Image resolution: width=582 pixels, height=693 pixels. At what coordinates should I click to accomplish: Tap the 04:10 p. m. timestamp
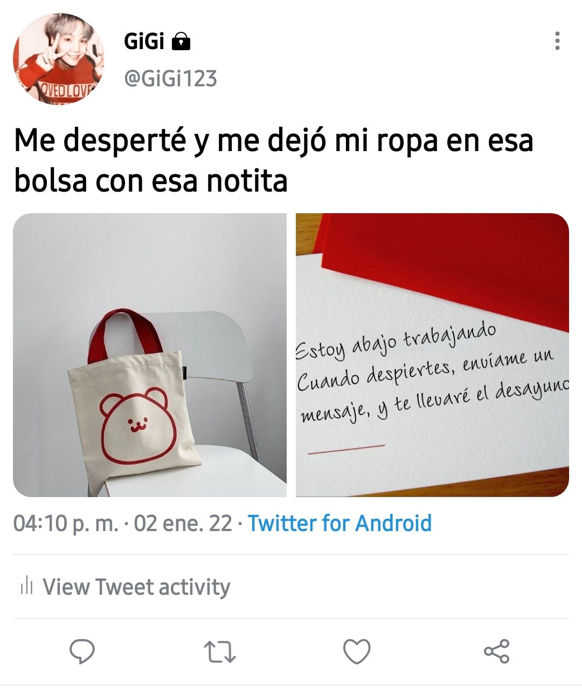(x=66, y=524)
